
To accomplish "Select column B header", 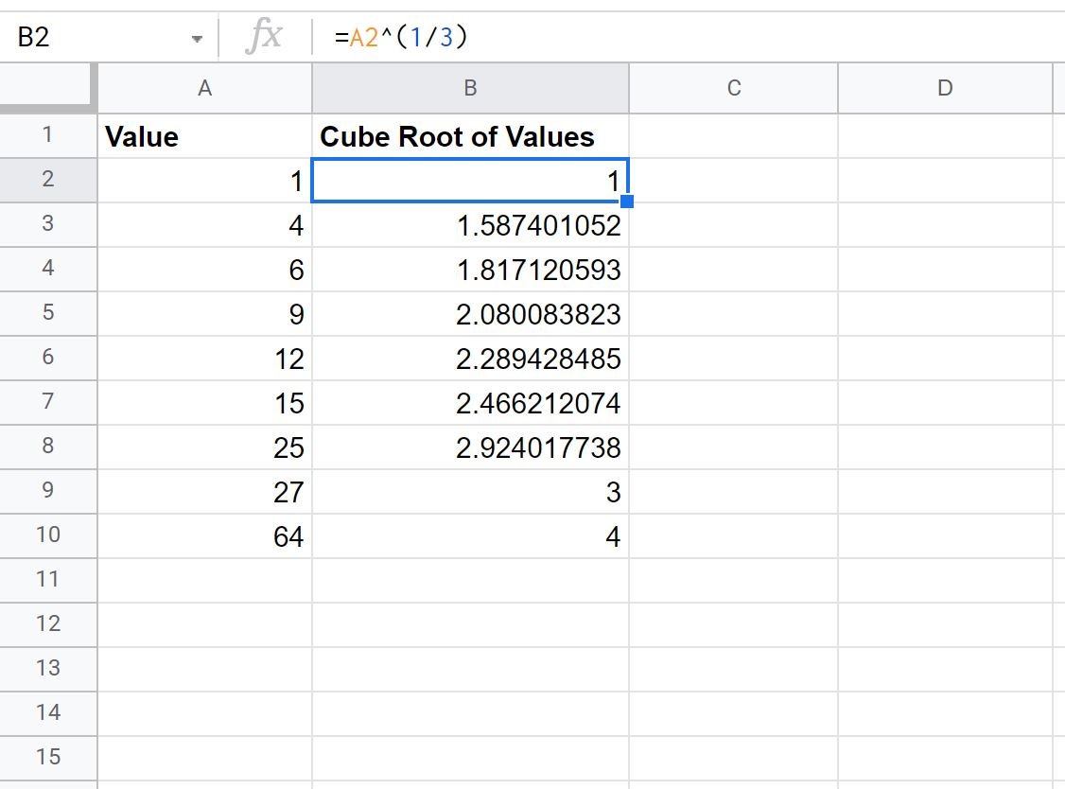I will pos(470,88).
